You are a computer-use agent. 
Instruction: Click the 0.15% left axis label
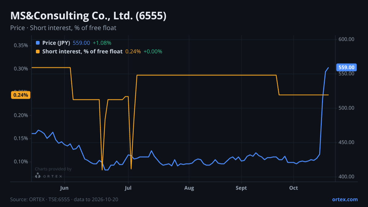tap(21, 138)
